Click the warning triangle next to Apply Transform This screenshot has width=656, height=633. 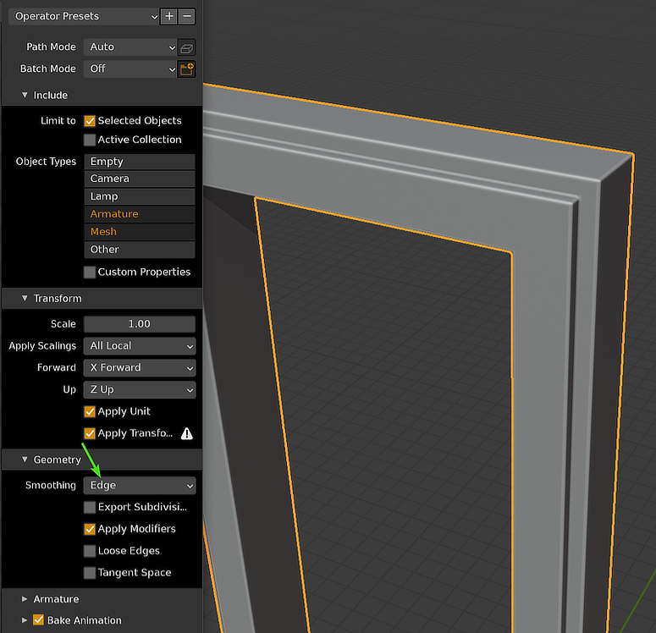(186, 433)
